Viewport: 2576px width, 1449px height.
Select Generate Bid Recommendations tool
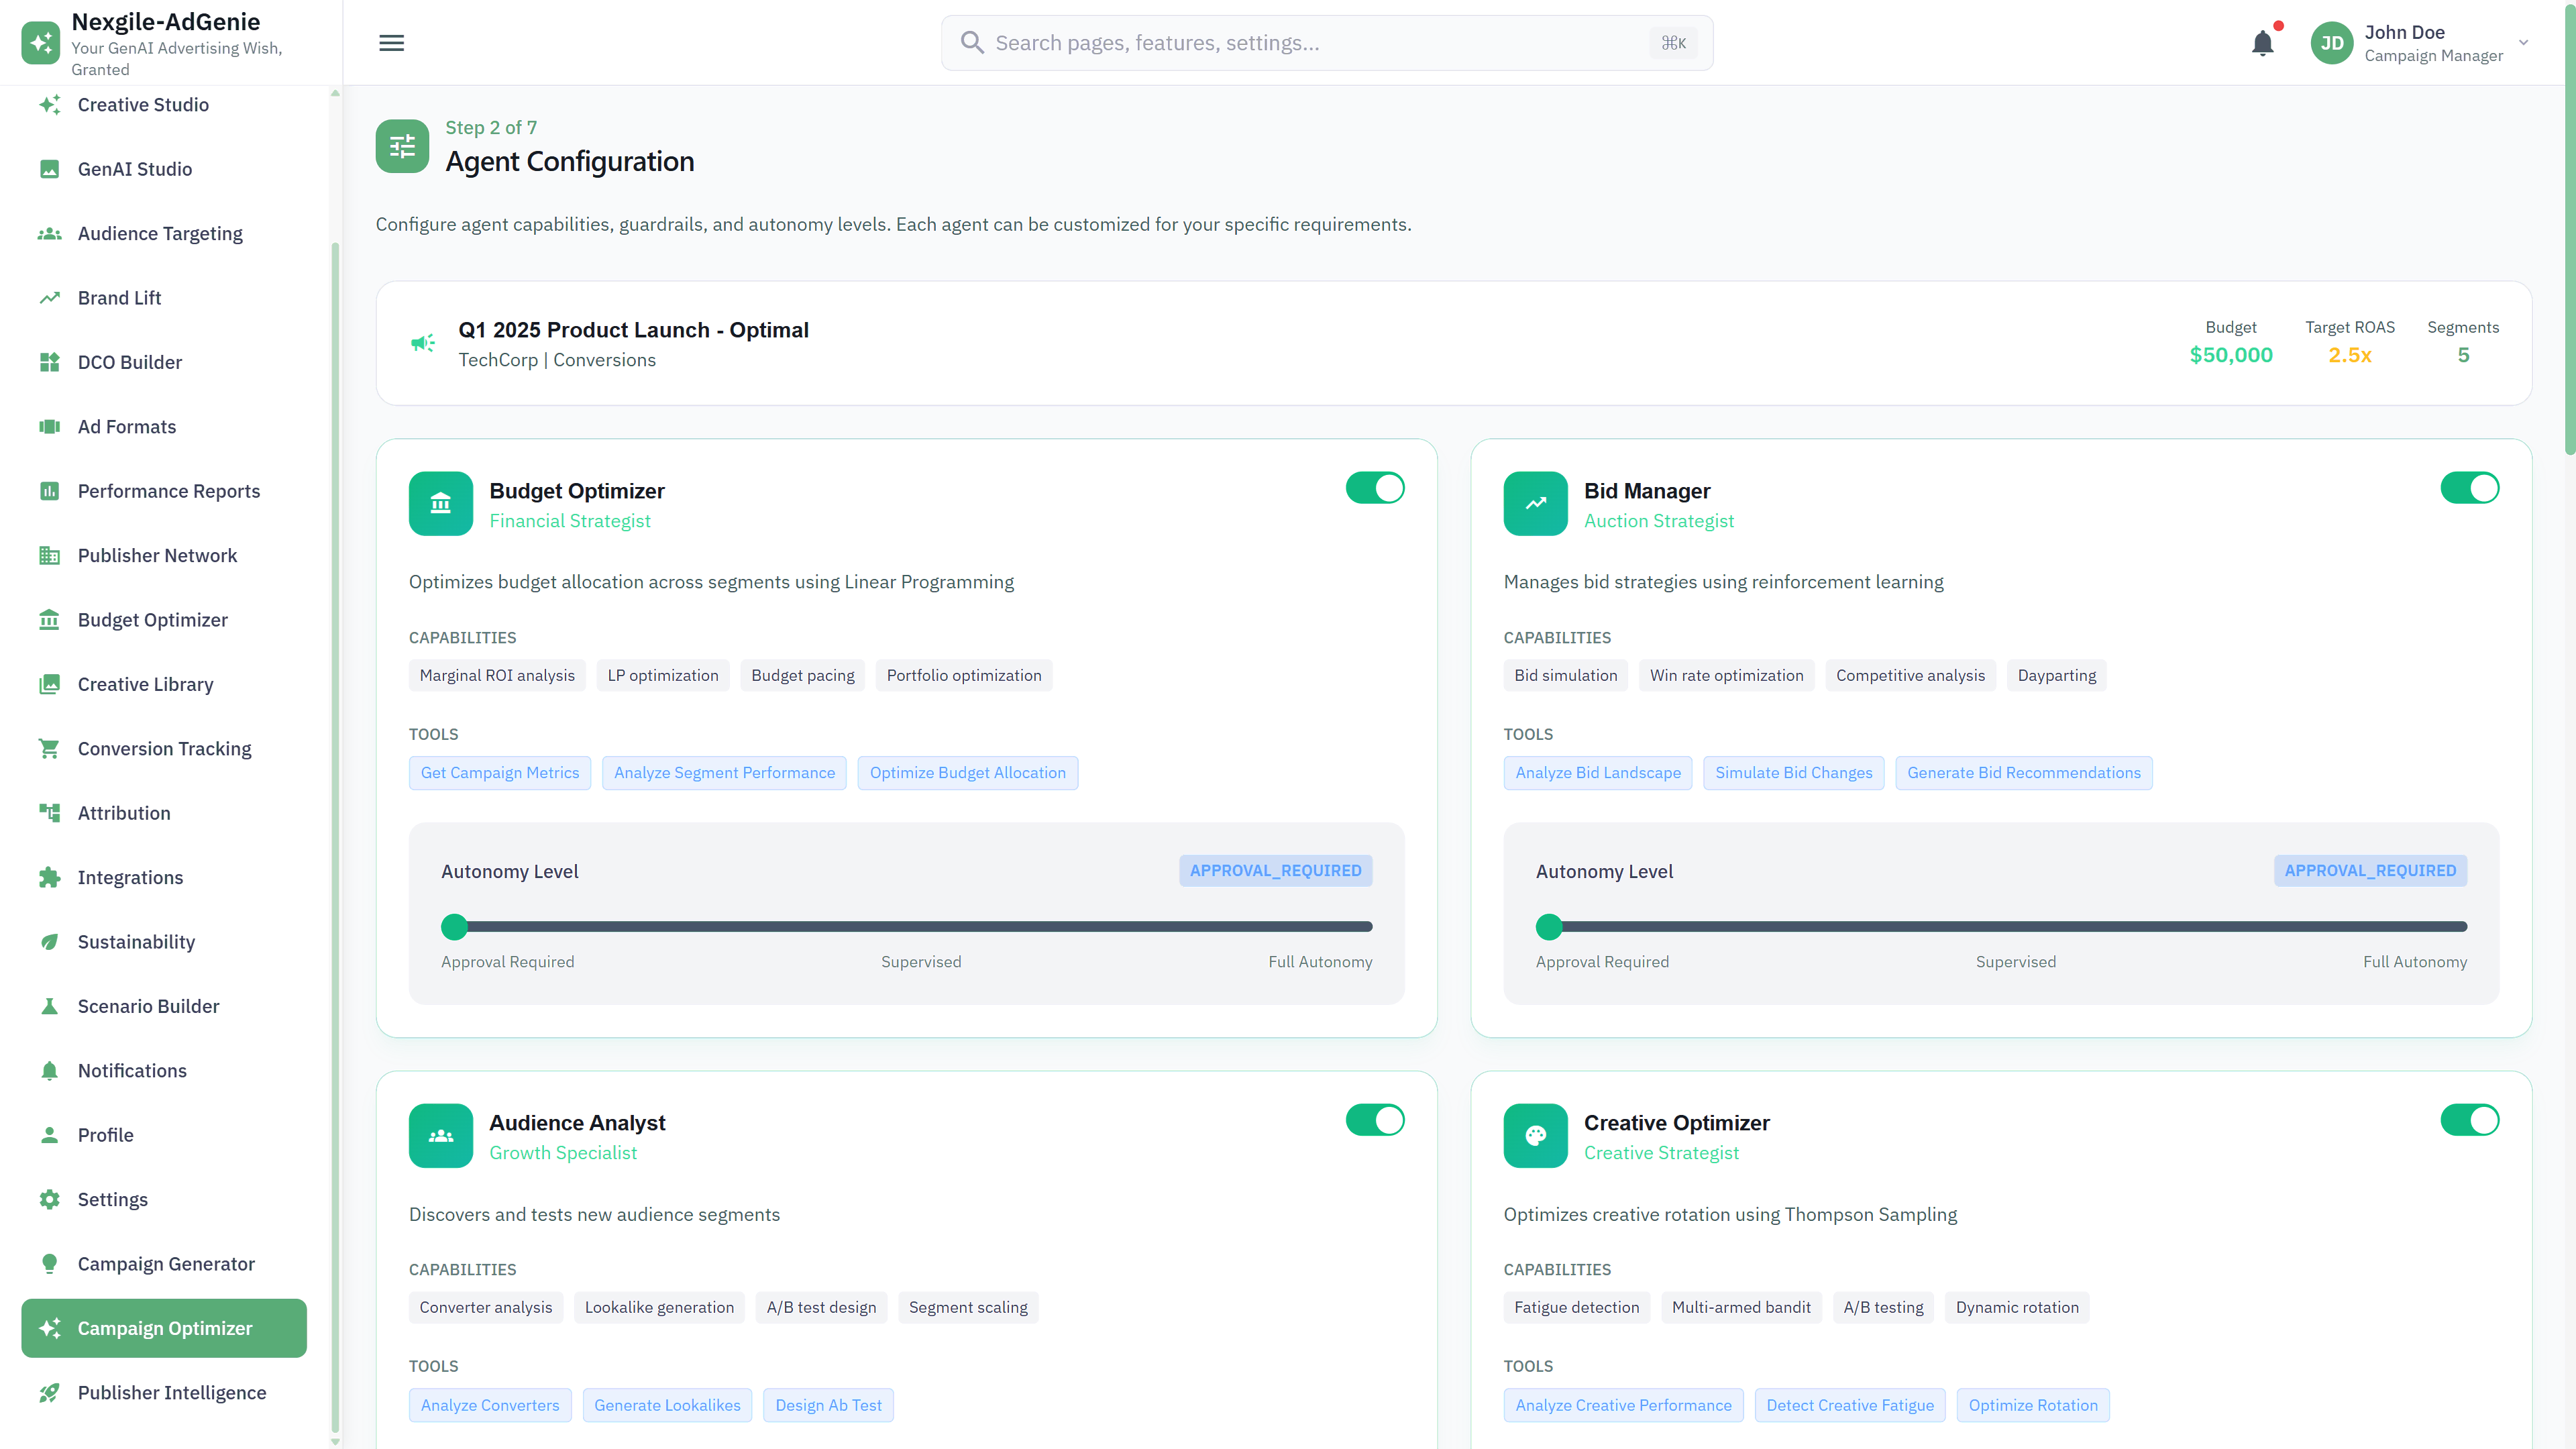[x=2024, y=772]
